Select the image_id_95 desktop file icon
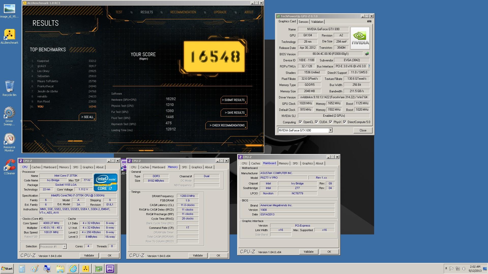The width and height of the screenshot is (488, 274). [9, 11]
